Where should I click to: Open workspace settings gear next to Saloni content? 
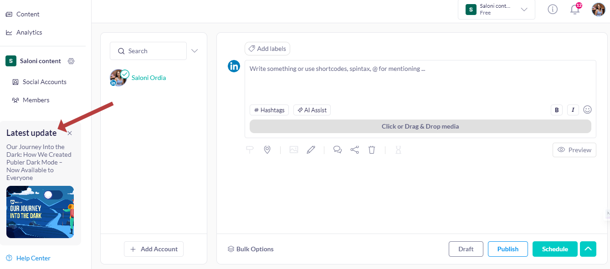71,60
